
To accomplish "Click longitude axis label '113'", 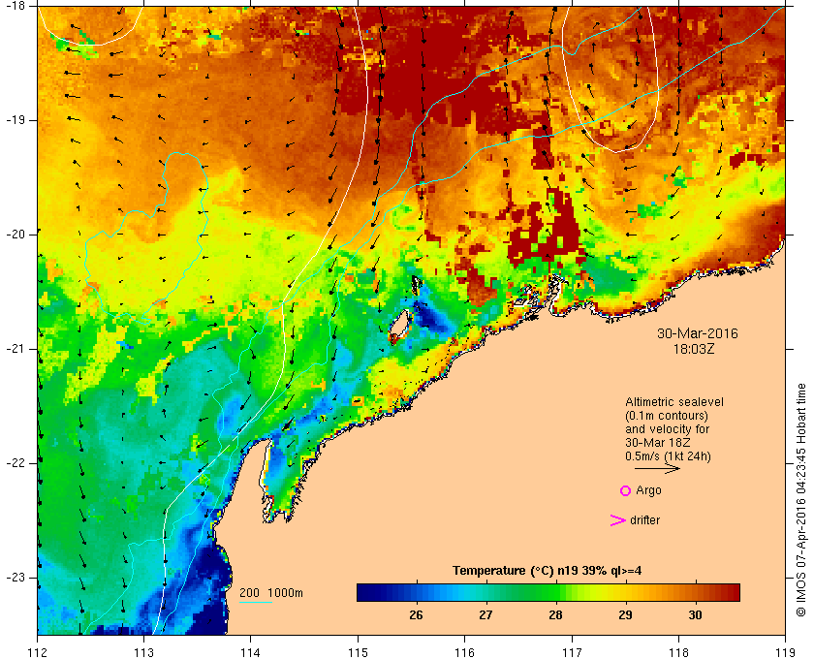I will point(143,652).
